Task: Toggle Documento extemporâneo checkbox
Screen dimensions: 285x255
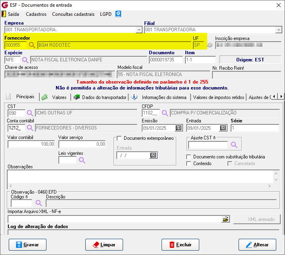Action: point(119,138)
